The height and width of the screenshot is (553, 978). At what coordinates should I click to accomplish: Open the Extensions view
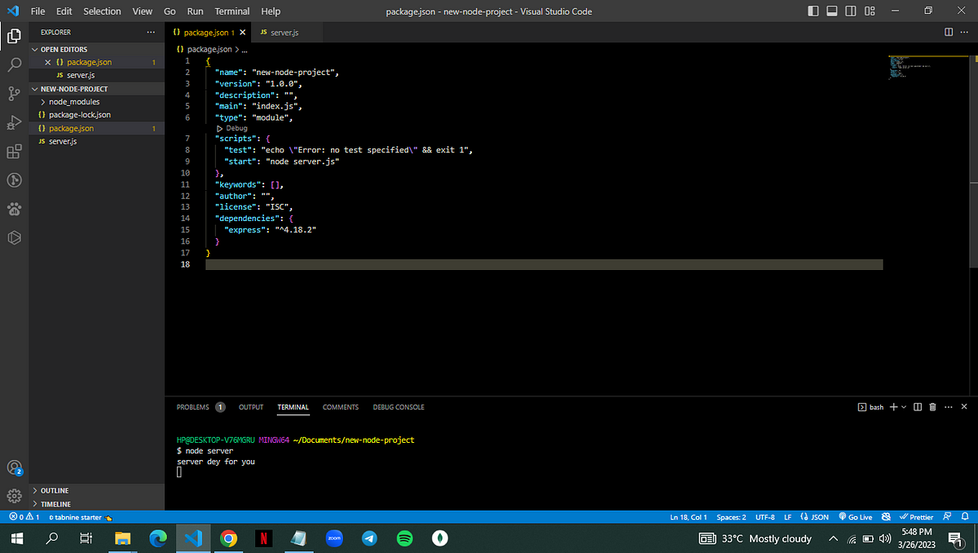point(14,152)
